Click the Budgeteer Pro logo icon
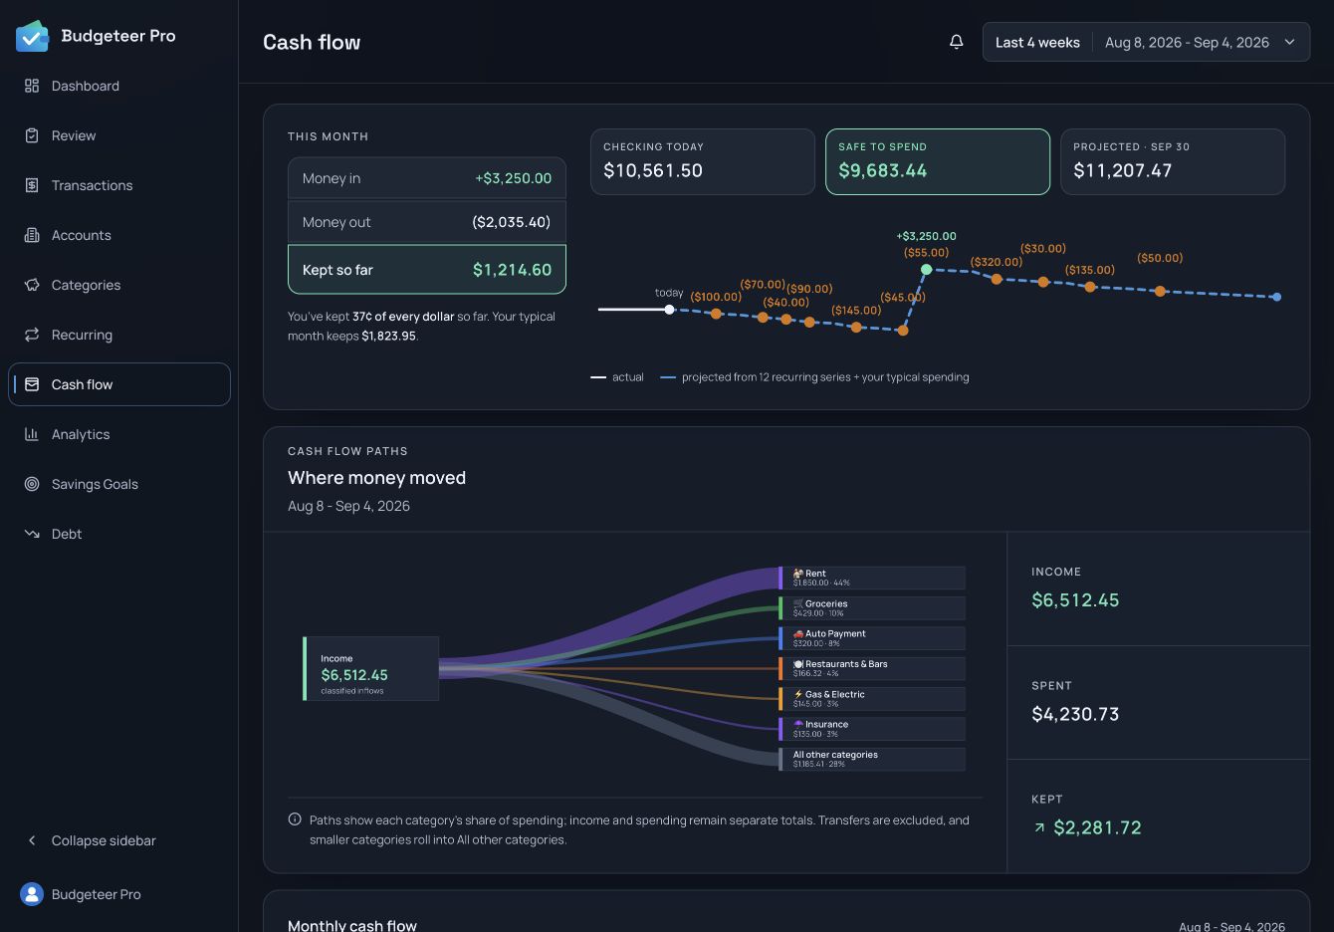This screenshot has height=932, width=1334. pyautogui.click(x=32, y=36)
